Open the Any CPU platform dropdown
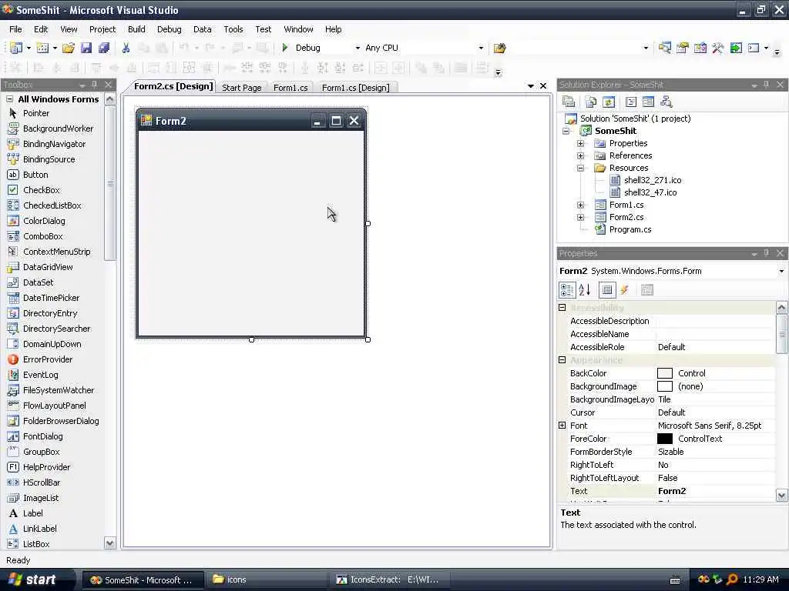 [x=481, y=48]
